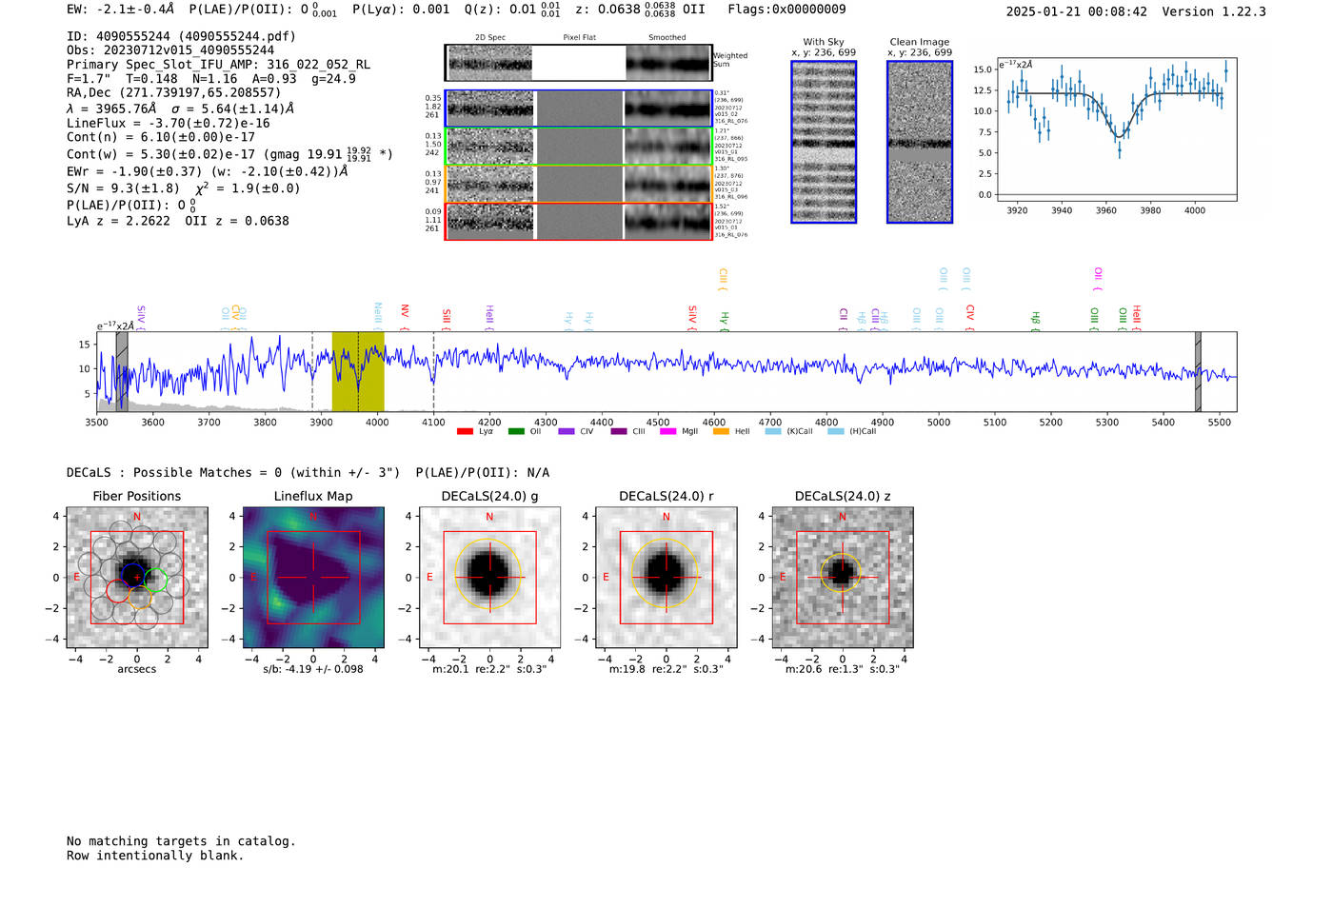1333x907 pixels.
Task: Click the Row intentionally blank text
Action: (x=155, y=856)
